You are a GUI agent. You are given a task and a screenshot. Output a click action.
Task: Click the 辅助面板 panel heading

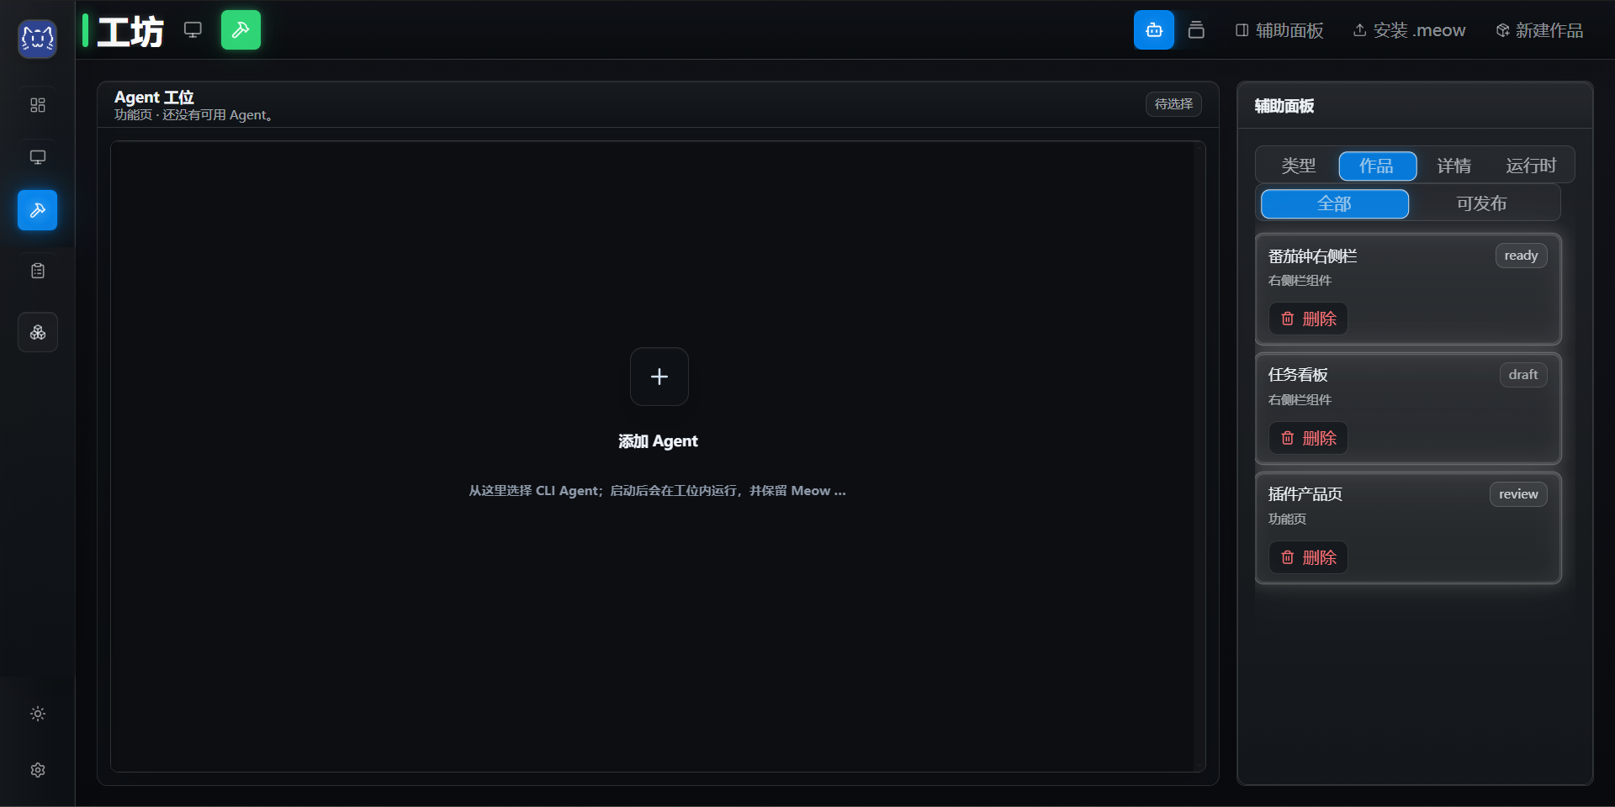pyautogui.click(x=1284, y=106)
